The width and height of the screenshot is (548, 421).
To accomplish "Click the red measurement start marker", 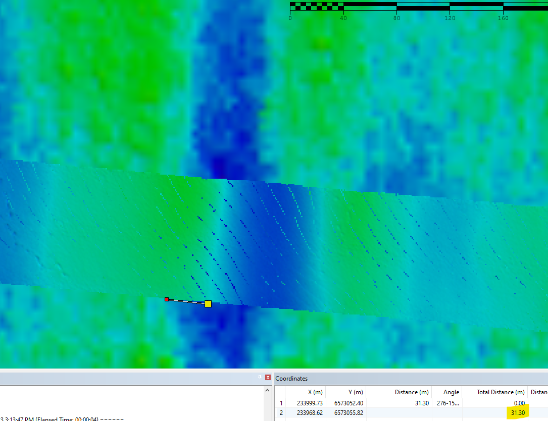I will click(x=167, y=299).
